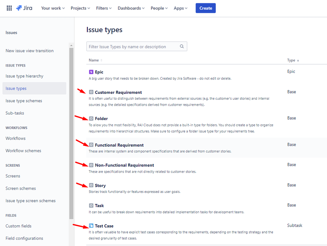Image resolution: width=327 pixels, height=246 pixels.
Task: Click the Test Case subtask icon
Action: pos(91,226)
